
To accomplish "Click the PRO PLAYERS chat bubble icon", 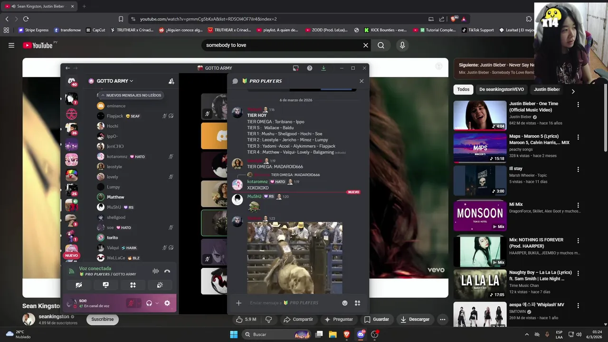I will click(235, 81).
